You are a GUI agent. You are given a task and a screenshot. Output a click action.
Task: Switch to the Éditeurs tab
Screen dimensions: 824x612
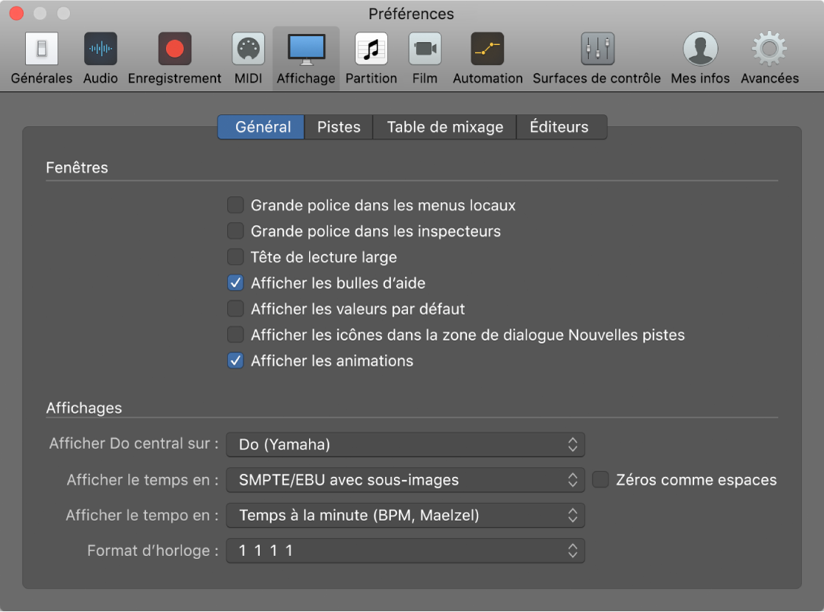coord(561,127)
